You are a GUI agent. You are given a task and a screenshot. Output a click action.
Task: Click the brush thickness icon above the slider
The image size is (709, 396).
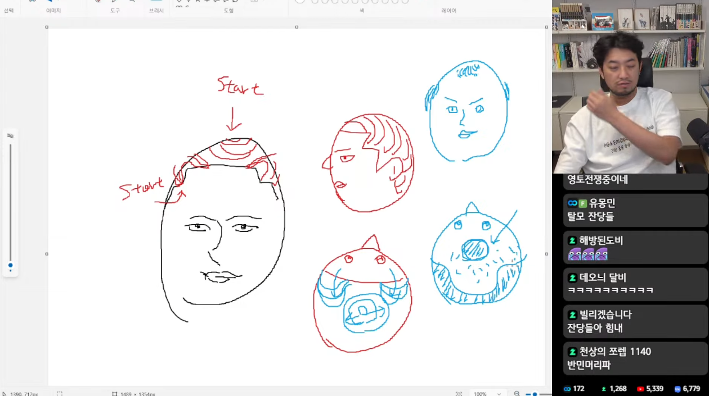10,136
